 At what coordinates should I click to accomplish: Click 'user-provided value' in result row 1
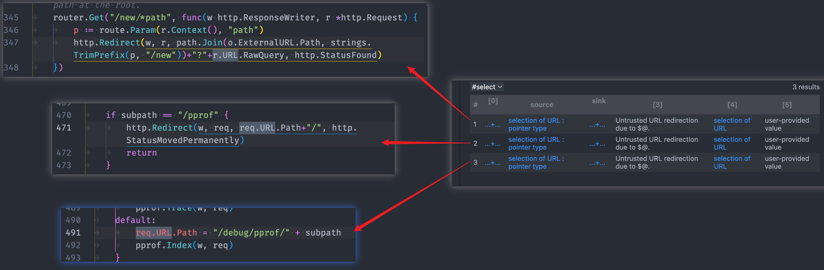click(x=787, y=124)
